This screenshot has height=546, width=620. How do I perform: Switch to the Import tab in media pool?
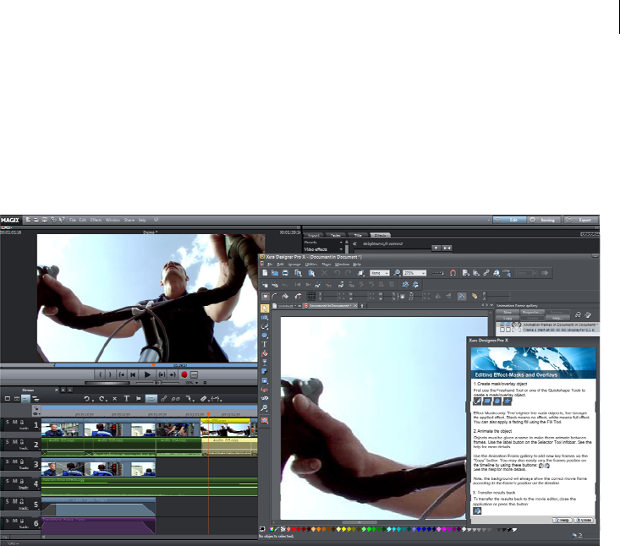click(314, 235)
